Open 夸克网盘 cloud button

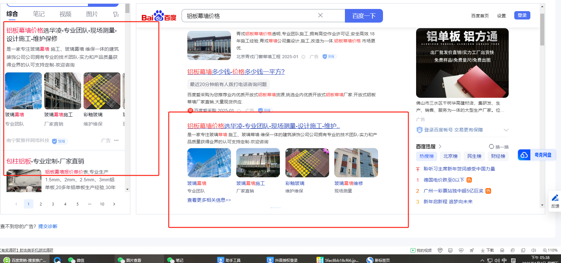[x=537, y=155]
